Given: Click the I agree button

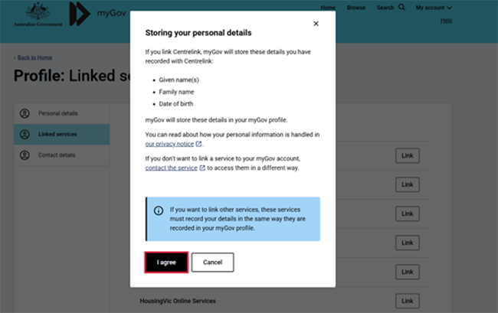Looking at the screenshot, I should [166, 262].
